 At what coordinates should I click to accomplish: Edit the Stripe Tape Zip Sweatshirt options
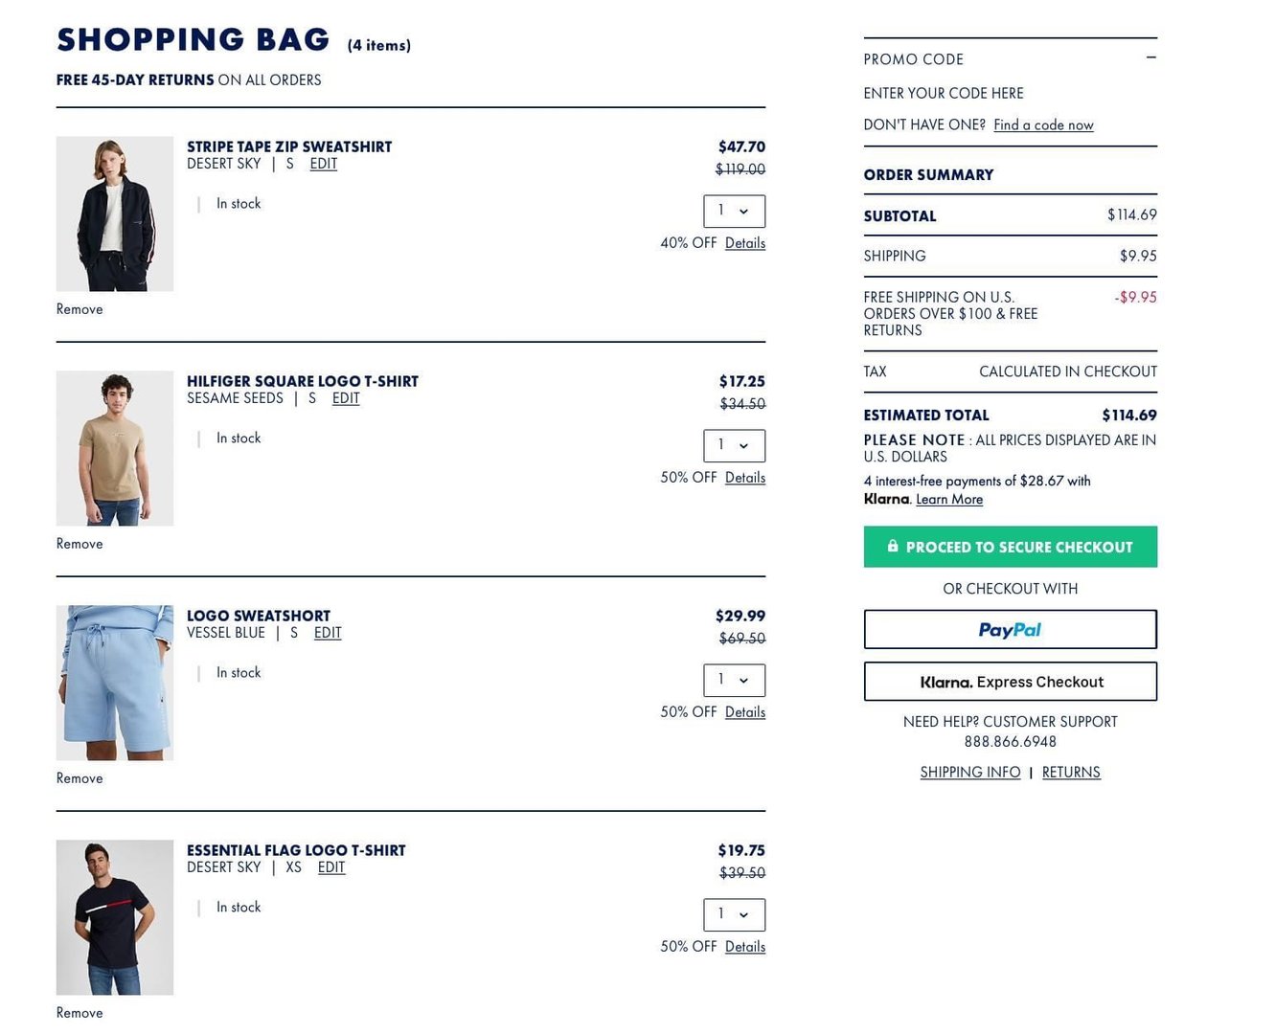pos(324,164)
